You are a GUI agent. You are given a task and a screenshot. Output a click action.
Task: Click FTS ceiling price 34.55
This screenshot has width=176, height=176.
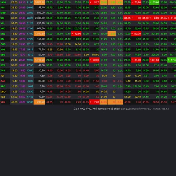point(22,8)
